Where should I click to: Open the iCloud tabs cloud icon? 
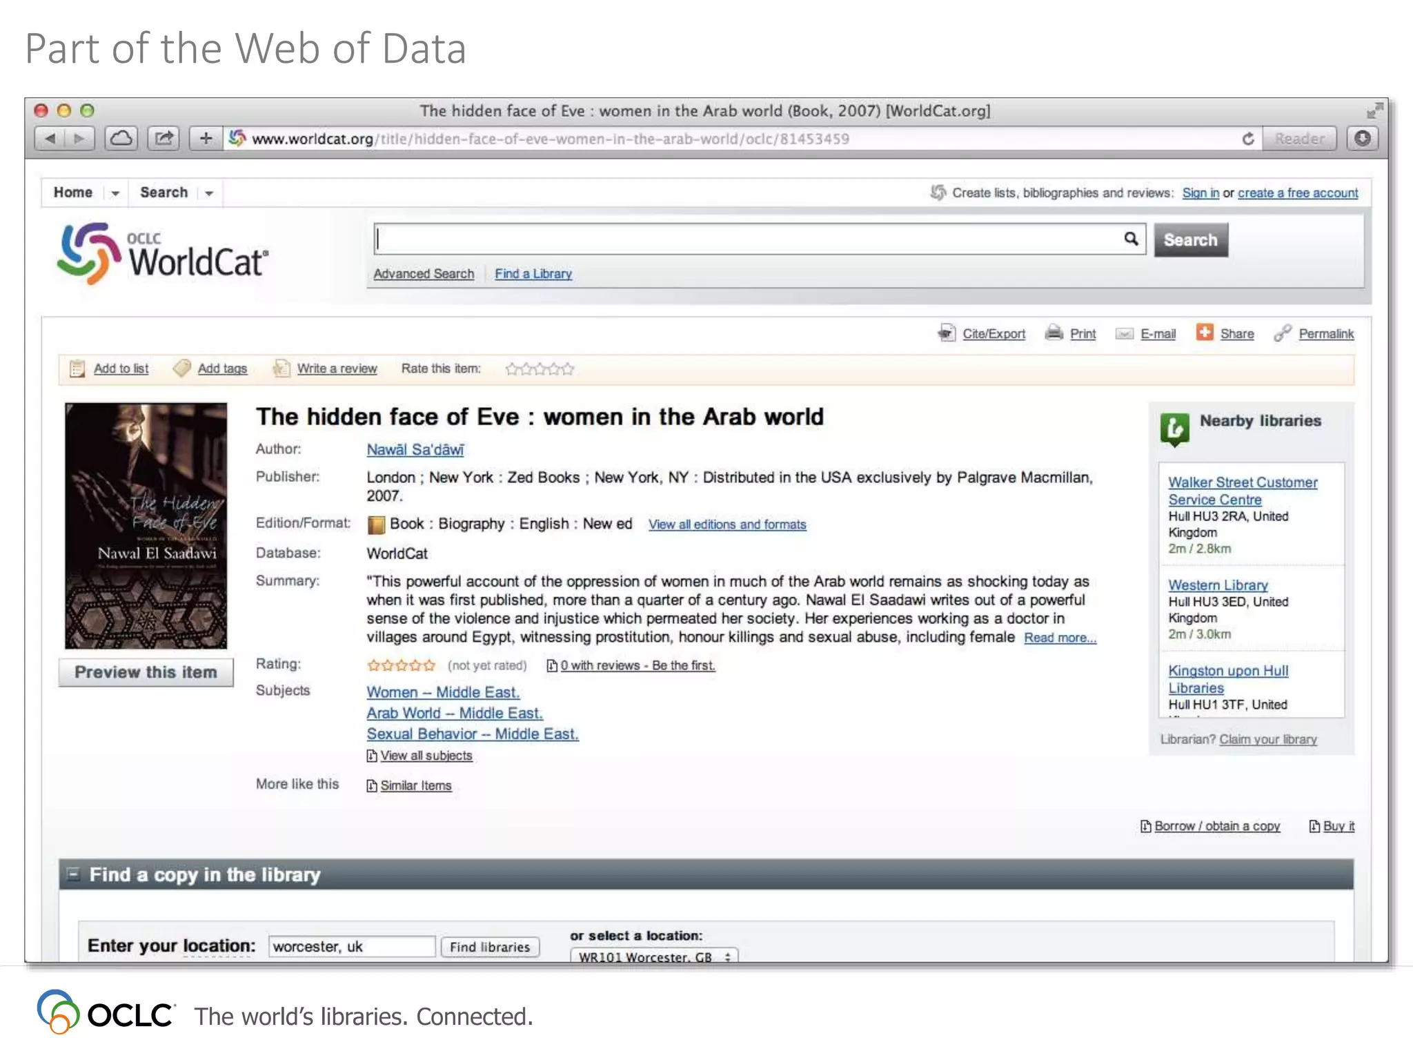pyautogui.click(x=121, y=139)
